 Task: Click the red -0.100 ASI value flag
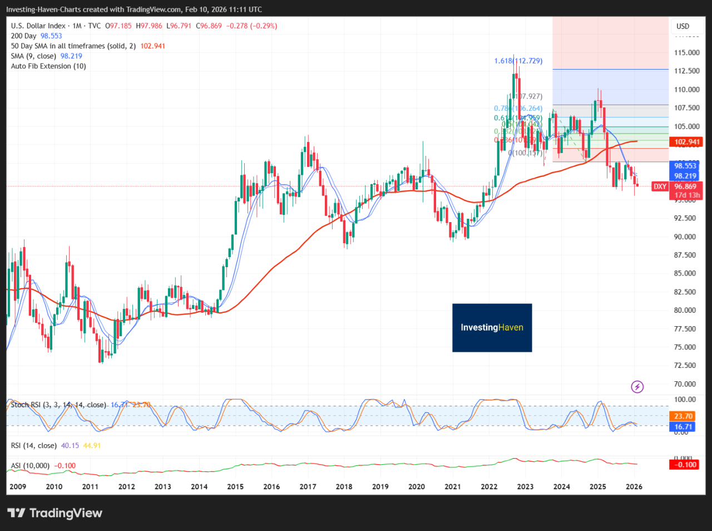pos(683,464)
